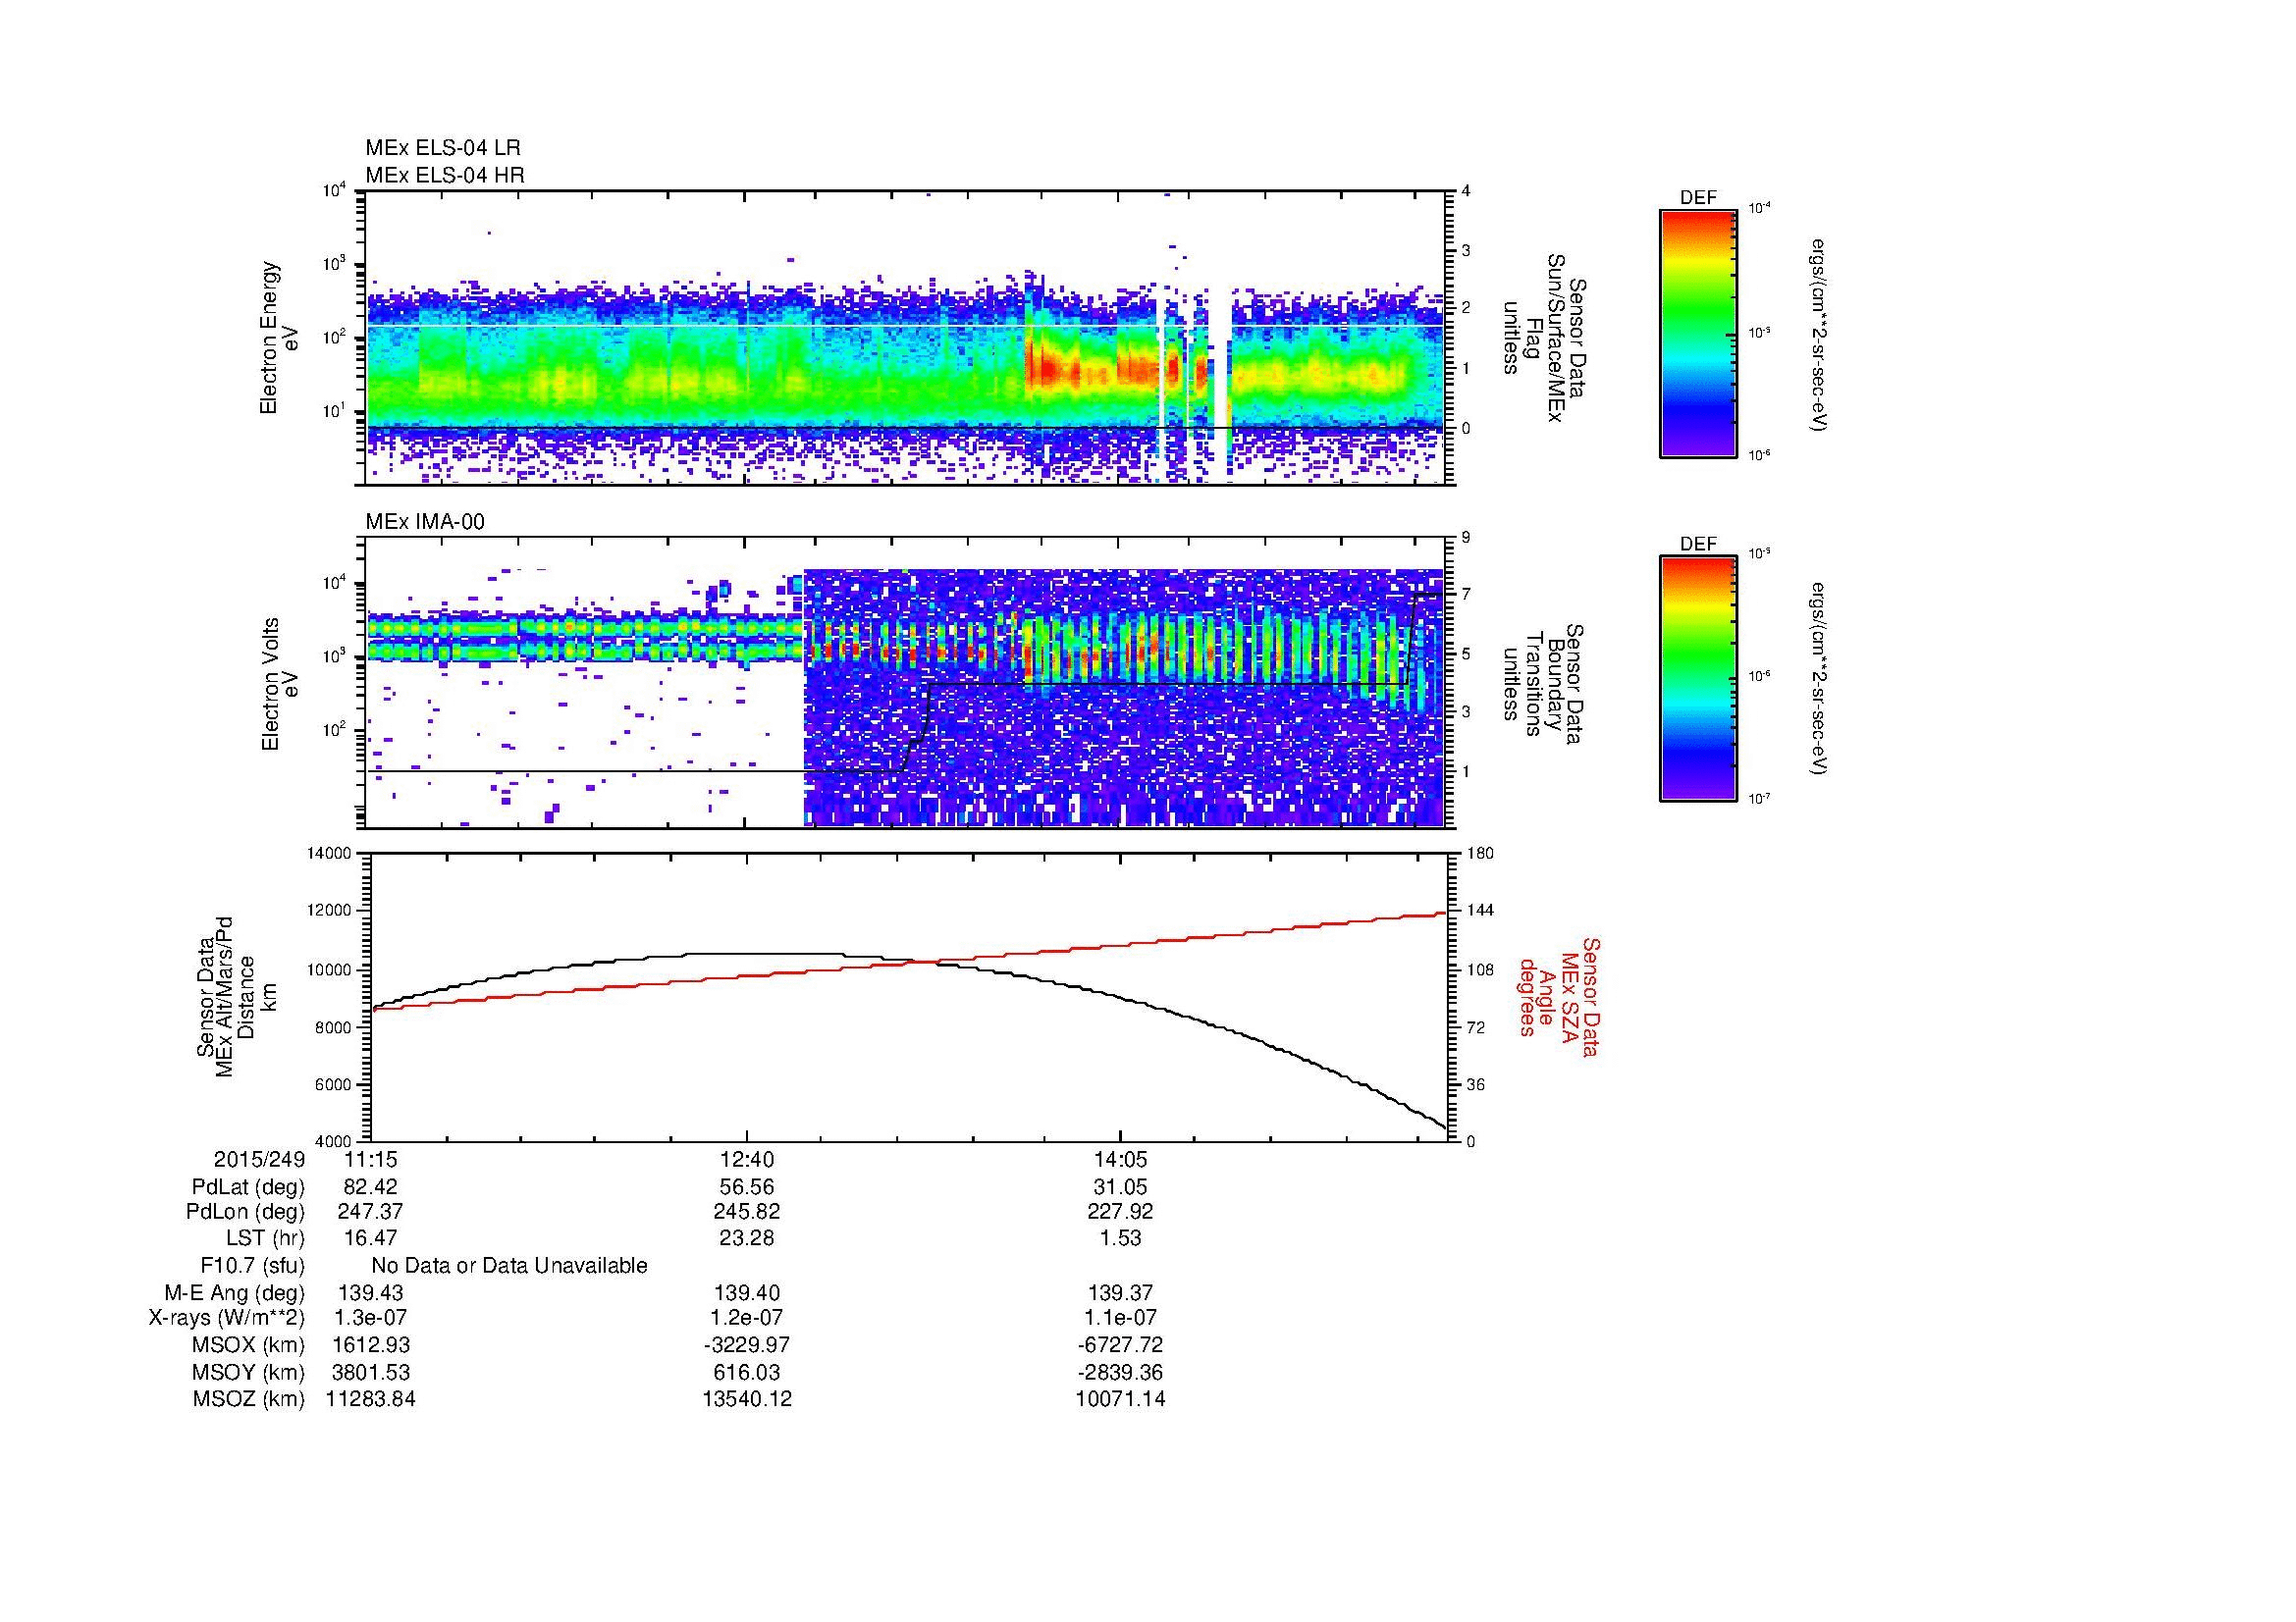Click the 'MSOY (km)' row label
Viewport: 2296px width, 1622px height.
coord(248,1373)
